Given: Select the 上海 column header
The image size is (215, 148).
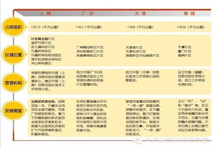Looking at the screenshot, I should [x=46, y=14].
